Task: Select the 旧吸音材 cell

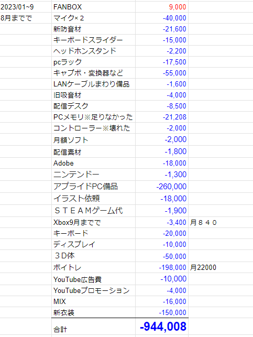Action: coord(93,95)
